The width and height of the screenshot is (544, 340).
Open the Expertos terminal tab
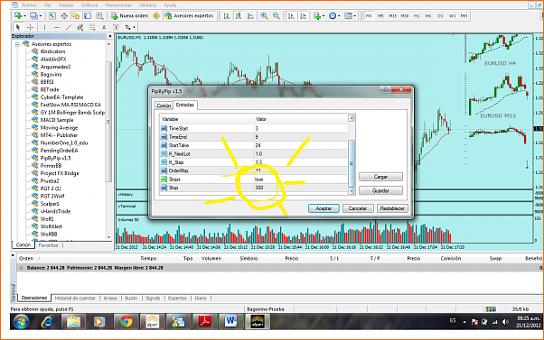[177, 299]
